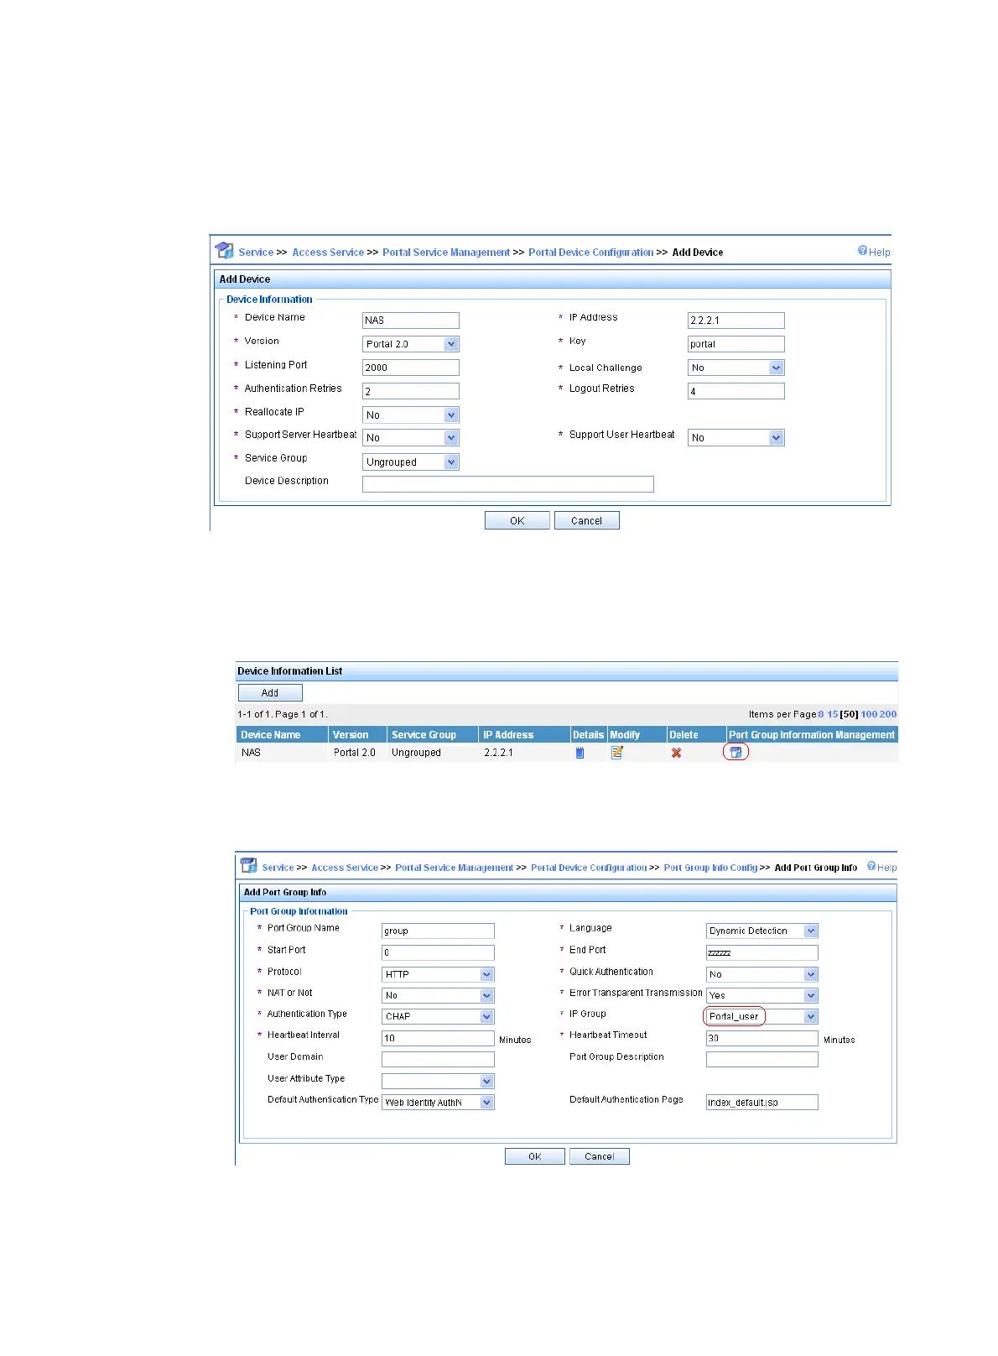The image size is (998, 1356).
Task: Click Key field containing portal
Action: click(x=736, y=344)
